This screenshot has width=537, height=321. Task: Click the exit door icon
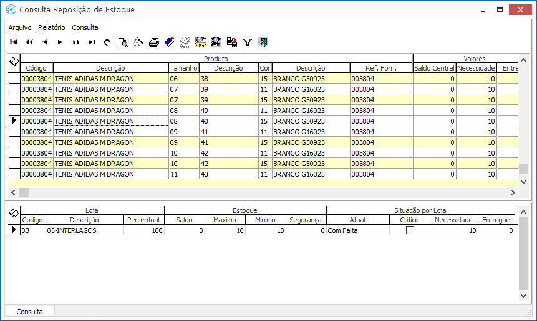263,42
